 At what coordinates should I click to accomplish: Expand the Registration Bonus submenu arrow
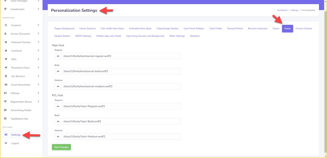[x=38, y=102]
